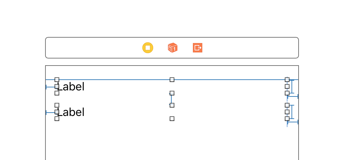Click the upper Label's bottom-center resize handle
Screen dimensions: 342x160
coord(172,93)
